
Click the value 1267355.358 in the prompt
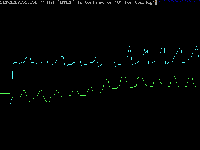24,2
